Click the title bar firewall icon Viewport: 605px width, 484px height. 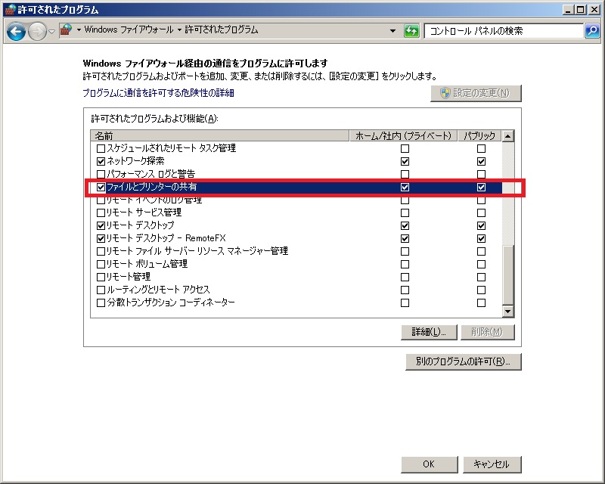pyautogui.click(x=10, y=9)
